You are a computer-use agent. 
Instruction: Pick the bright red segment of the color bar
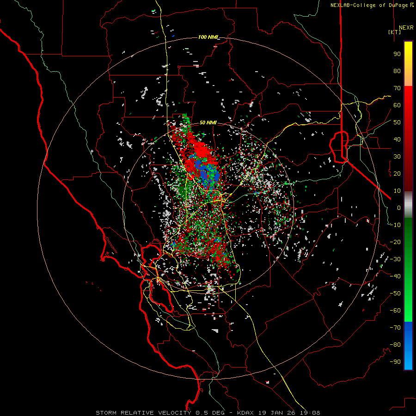(x=408, y=101)
